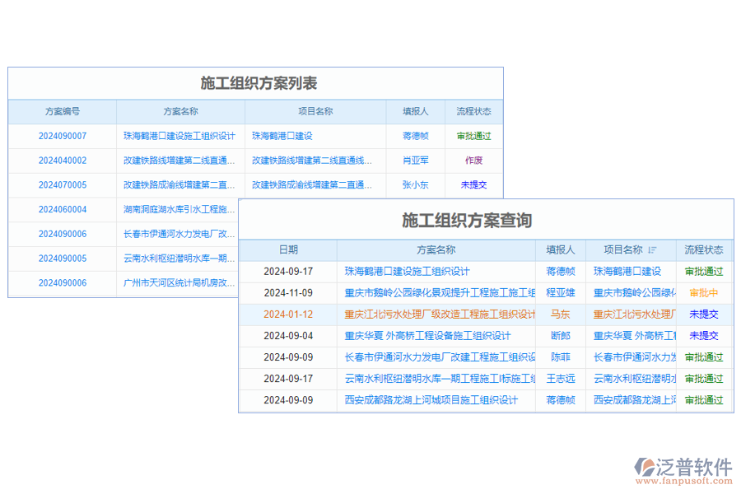
Task: Click the sort icon beside 项目名称 header
Action: click(650, 250)
